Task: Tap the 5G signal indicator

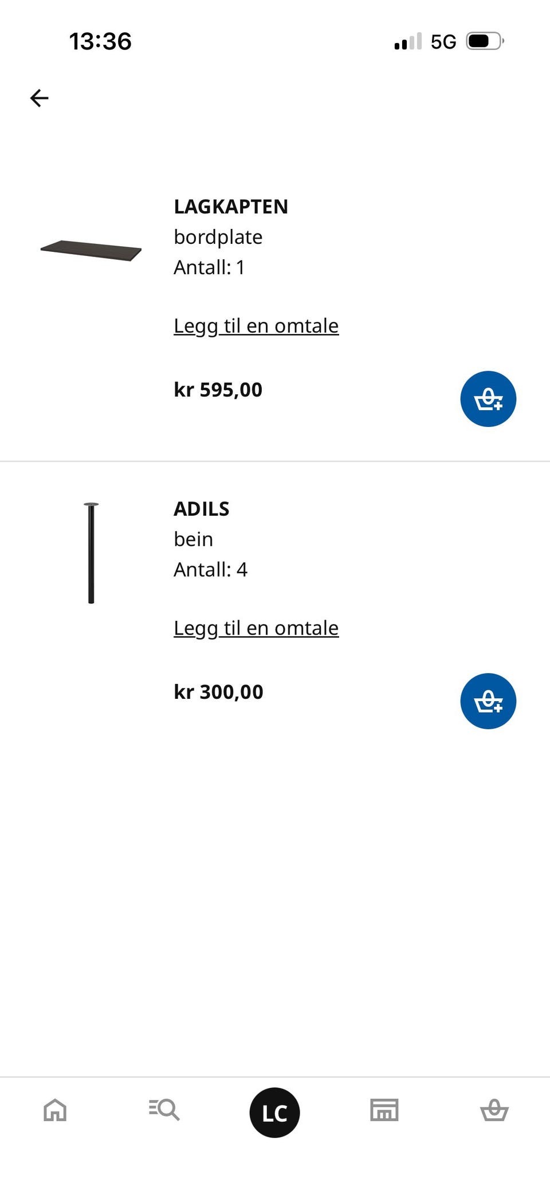Action: pyautogui.click(x=443, y=42)
